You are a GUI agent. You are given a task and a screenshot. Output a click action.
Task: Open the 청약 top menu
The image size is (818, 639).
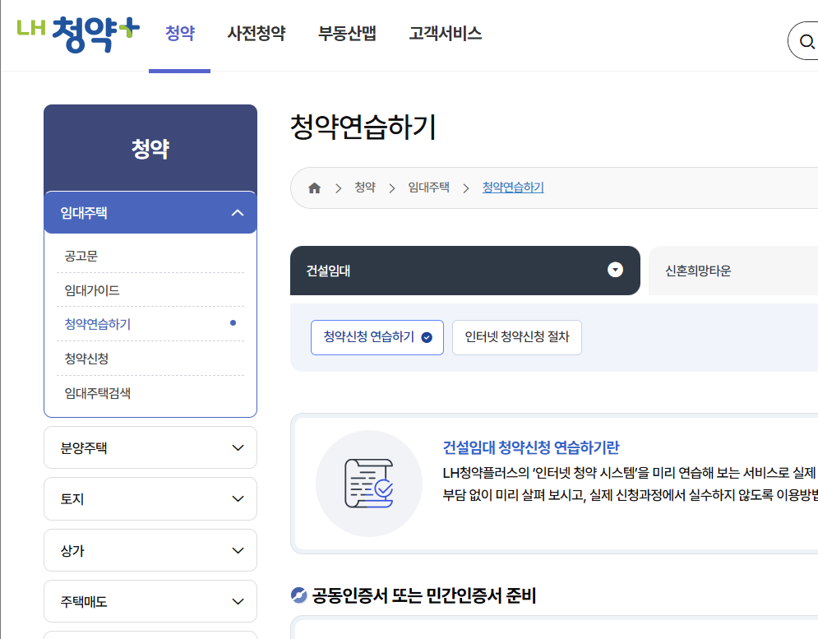180,34
